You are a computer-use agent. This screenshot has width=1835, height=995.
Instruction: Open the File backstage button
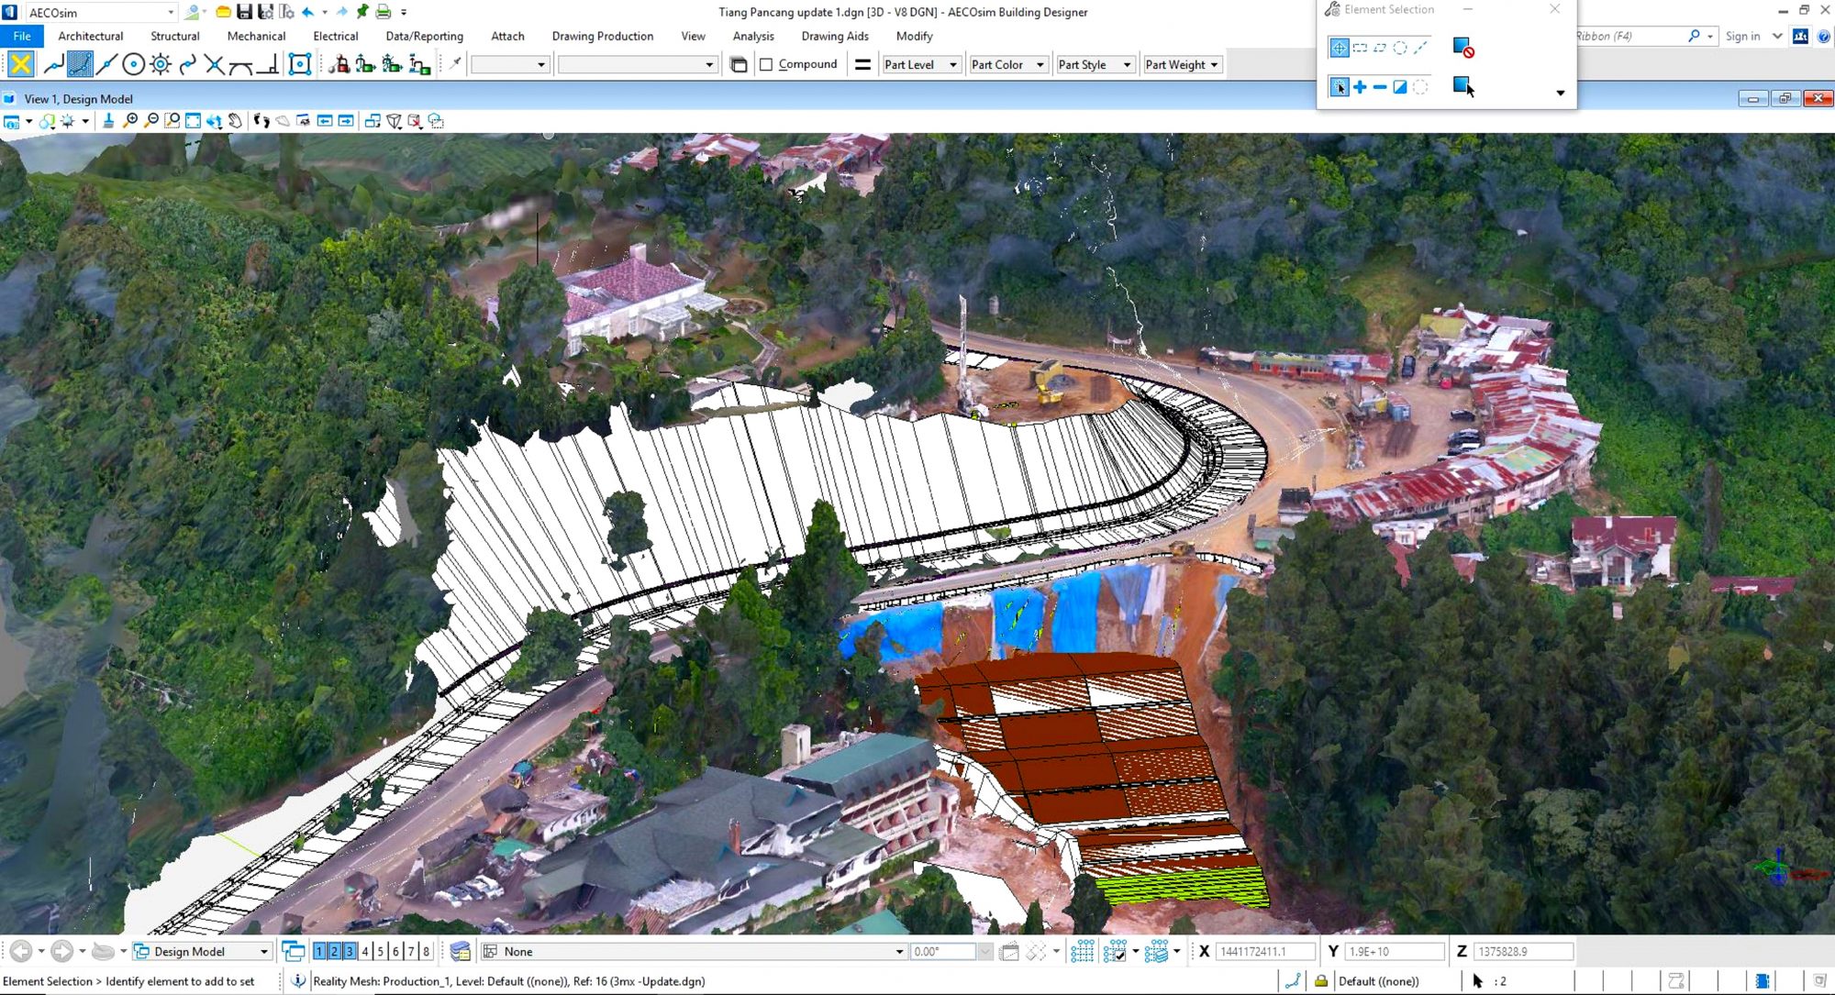coord(22,37)
